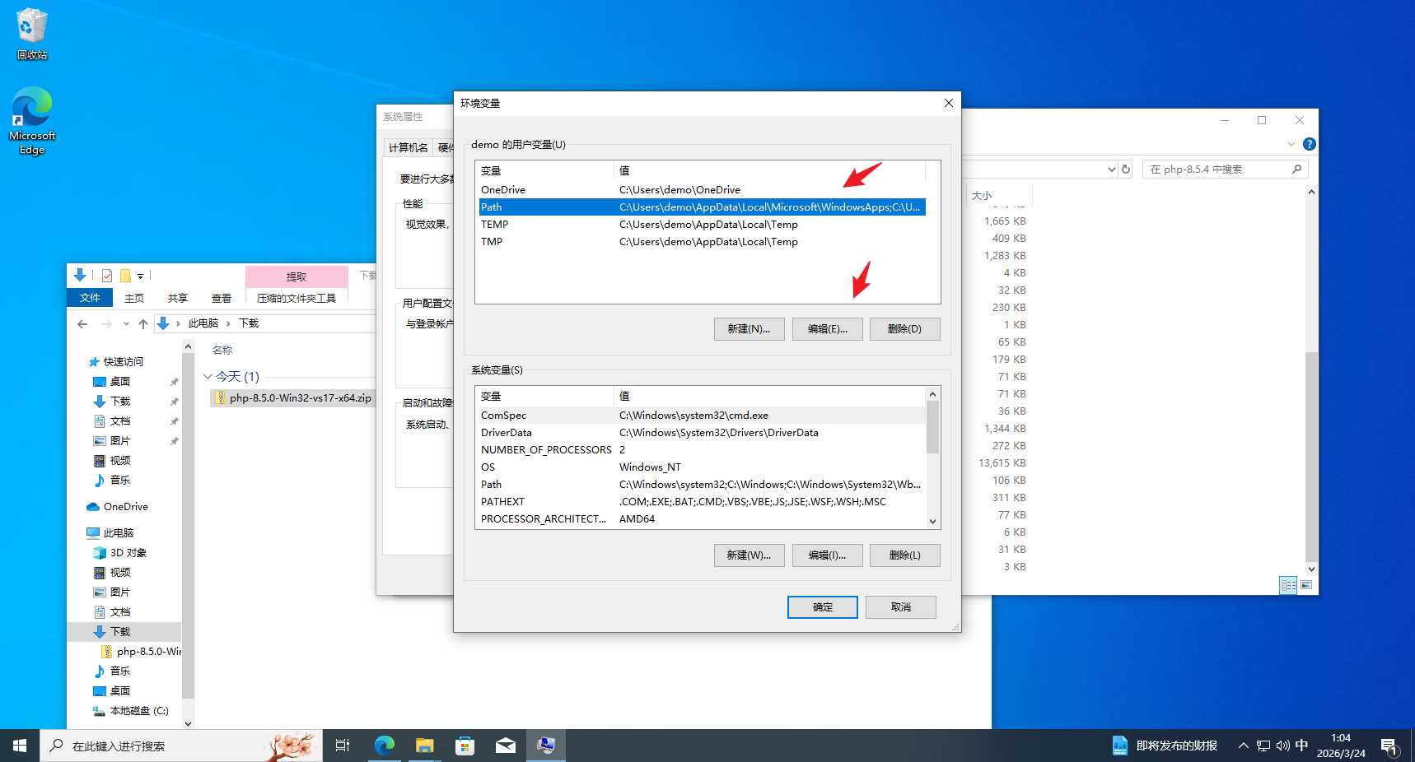Viewport: 1415px width, 762px height.
Task: Click the search box in php-8.5.4
Action: (1219, 170)
